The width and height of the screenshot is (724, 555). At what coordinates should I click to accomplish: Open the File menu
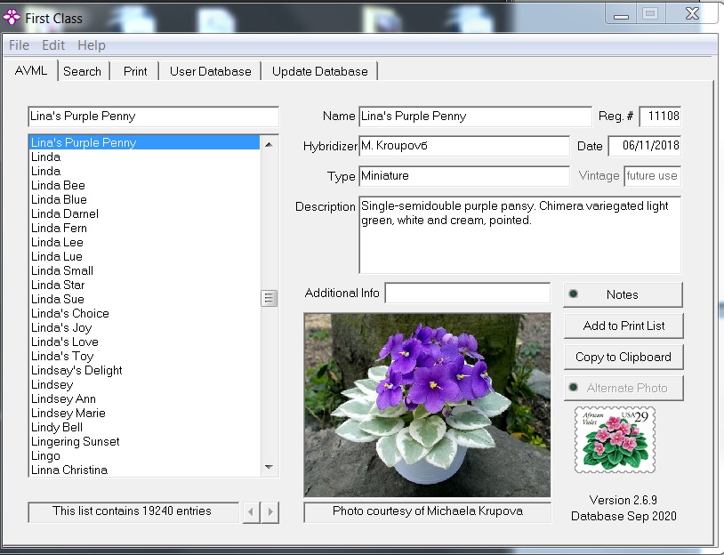tap(19, 45)
